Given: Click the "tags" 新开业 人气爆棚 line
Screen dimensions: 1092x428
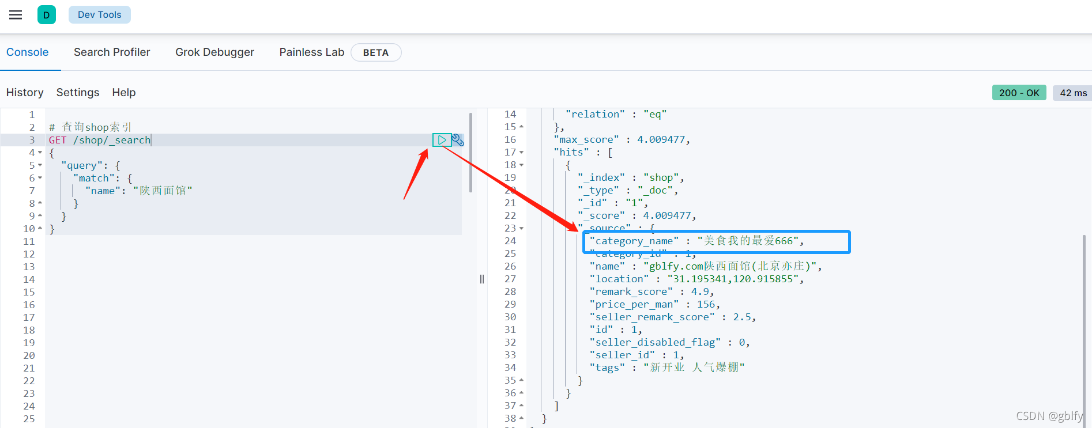Looking at the screenshot, I should [667, 368].
